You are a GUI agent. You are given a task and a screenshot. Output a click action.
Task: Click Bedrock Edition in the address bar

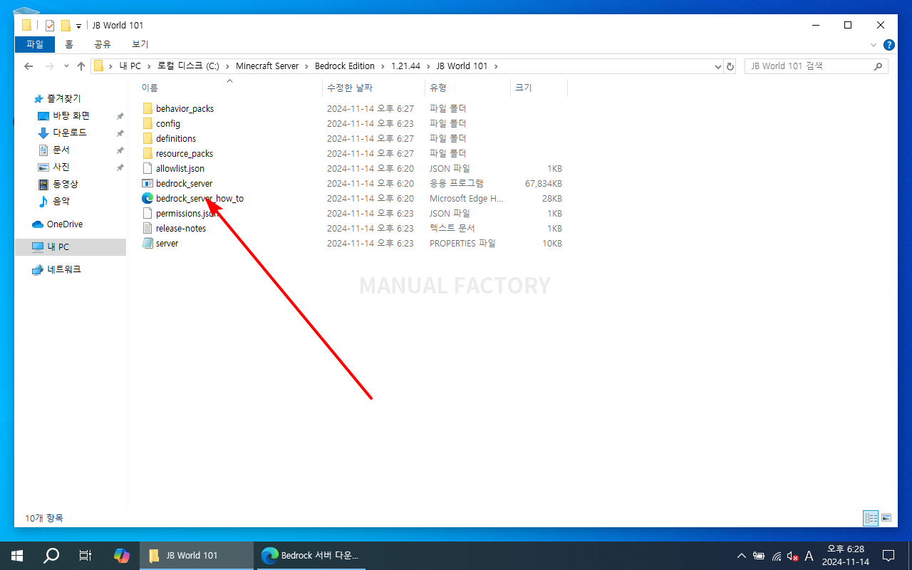coord(345,66)
